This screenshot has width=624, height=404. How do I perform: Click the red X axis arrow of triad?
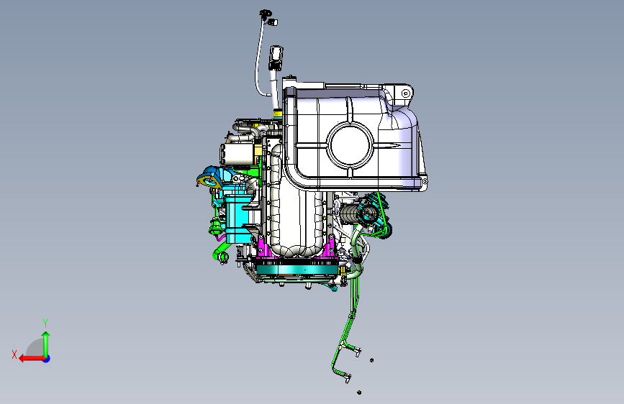32,359
